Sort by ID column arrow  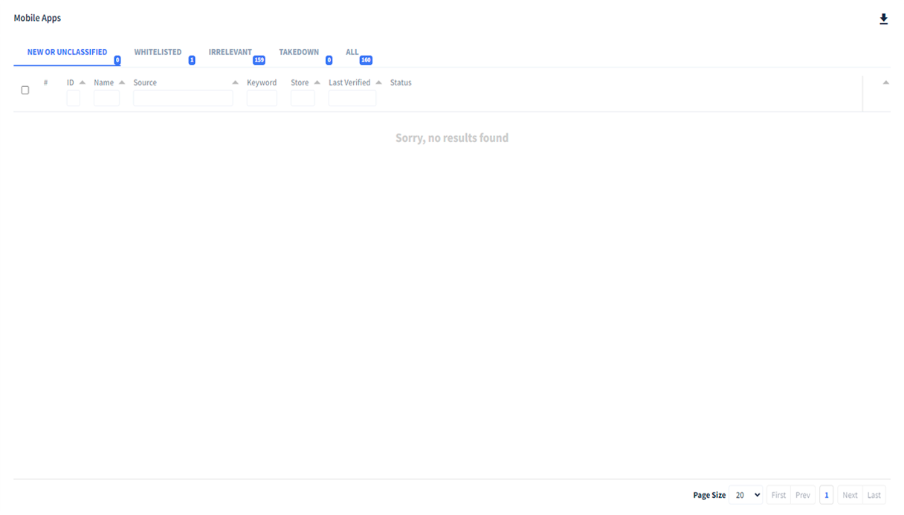[83, 82]
